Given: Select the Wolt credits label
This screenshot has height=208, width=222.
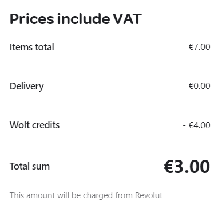Looking at the screenshot, I should [34, 125].
